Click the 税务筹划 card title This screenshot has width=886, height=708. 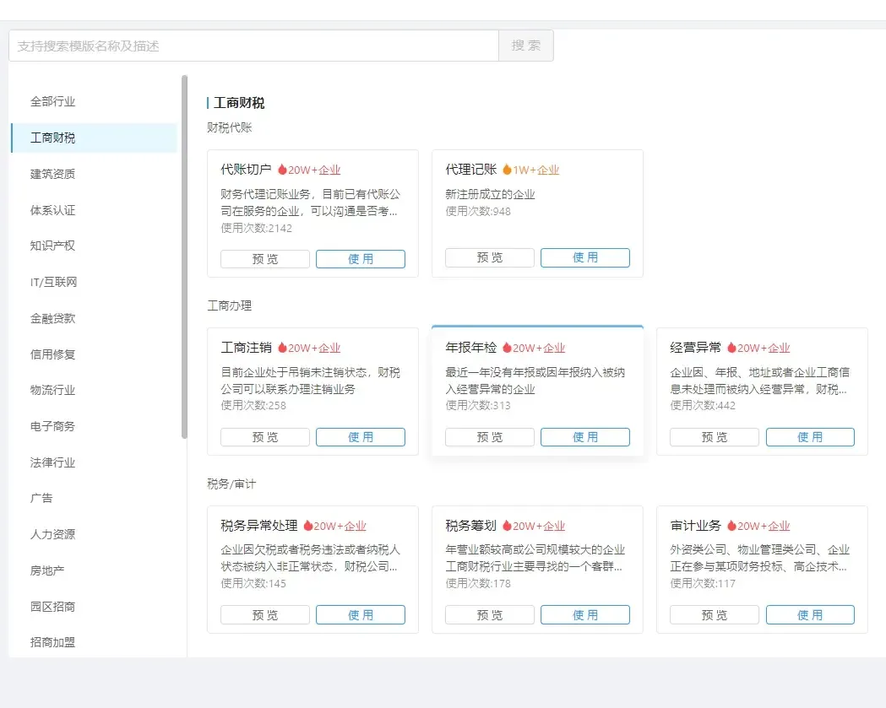point(470,526)
